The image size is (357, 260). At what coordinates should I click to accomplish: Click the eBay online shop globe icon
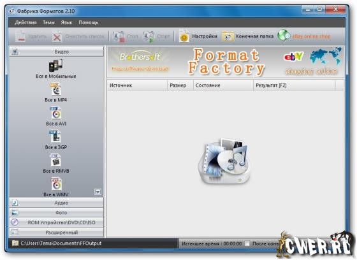(284, 36)
